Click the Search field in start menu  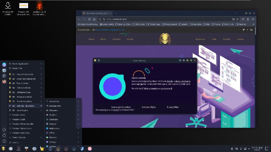(26, 143)
